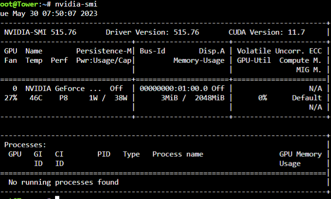Click the 'Disp.A' column header
331x199 pixels.
pos(212,51)
